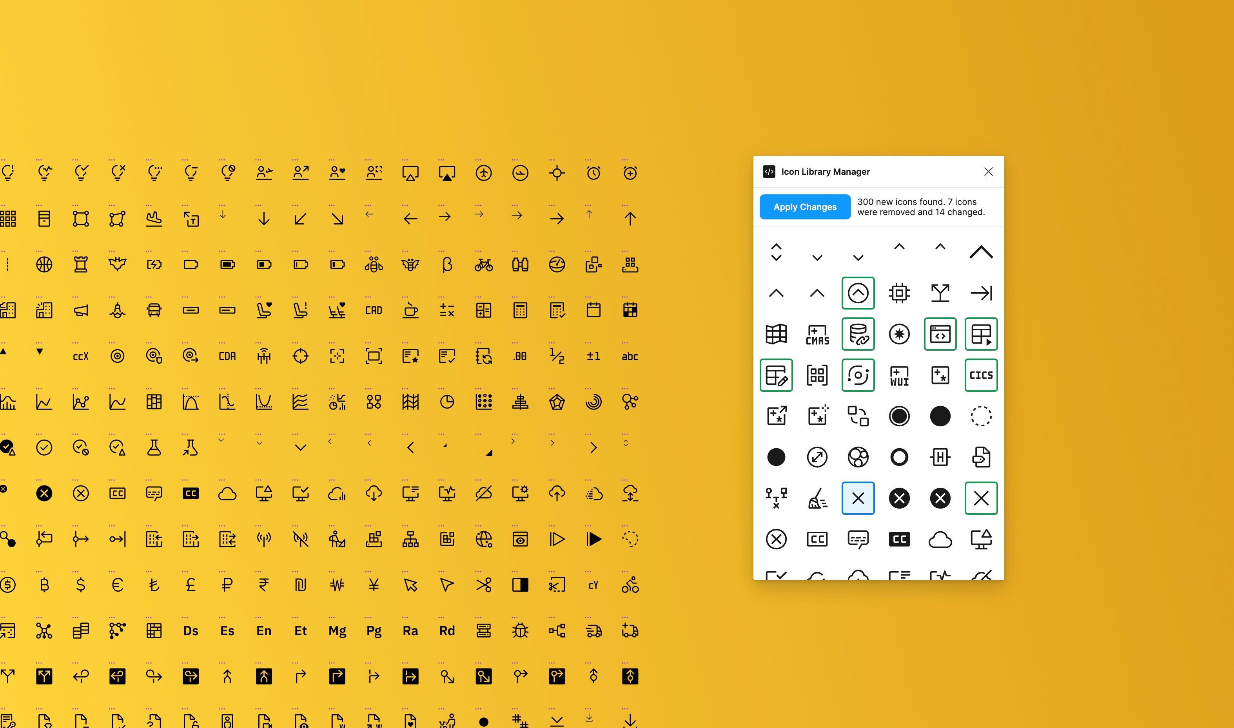
Task: Click the starburst compass icon in the panel
Action: point(899,334)
